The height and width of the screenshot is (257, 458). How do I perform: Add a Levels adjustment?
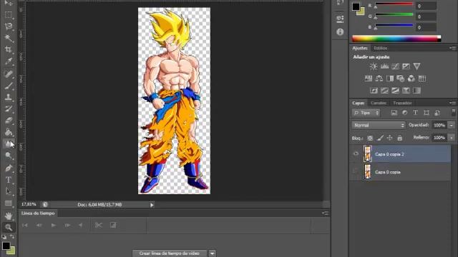[384, 66]
